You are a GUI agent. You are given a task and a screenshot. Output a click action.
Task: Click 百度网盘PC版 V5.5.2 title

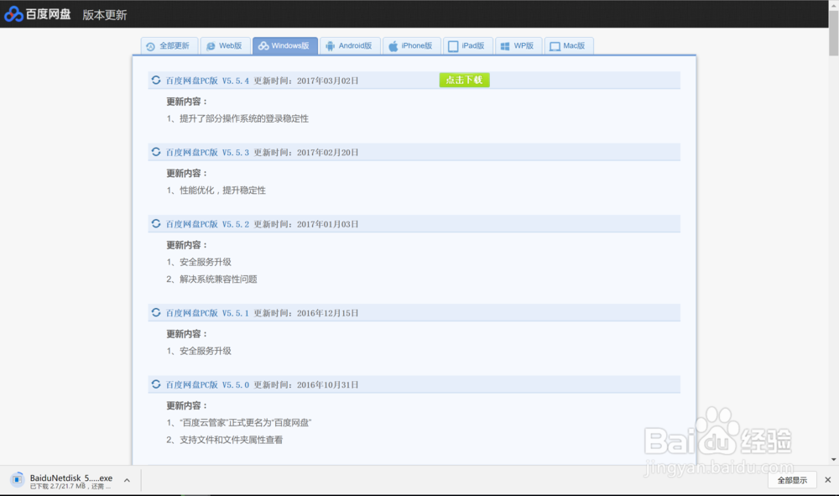click(x=207, y=224)
